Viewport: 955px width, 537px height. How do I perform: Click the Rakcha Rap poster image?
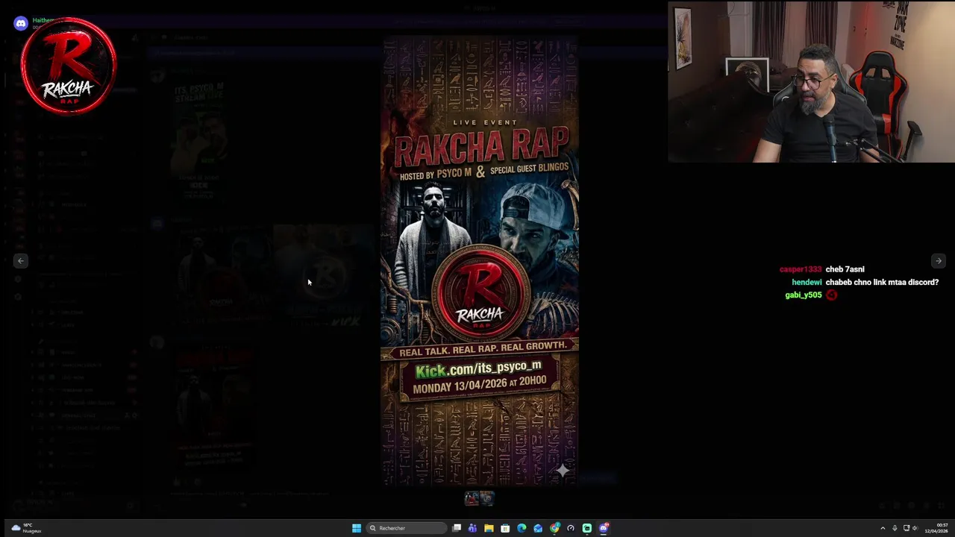point(480,262)
